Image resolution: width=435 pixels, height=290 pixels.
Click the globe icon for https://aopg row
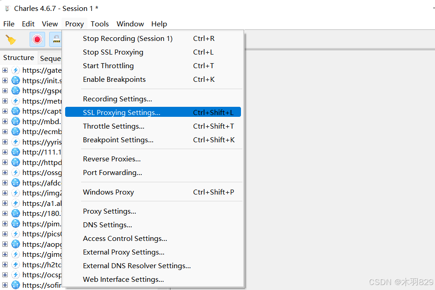click(x=16, y=244)
